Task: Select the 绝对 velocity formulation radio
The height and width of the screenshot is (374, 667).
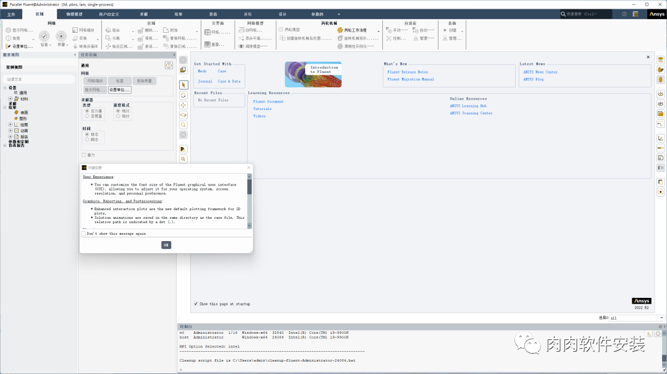Action: click(x=118, y=111)
